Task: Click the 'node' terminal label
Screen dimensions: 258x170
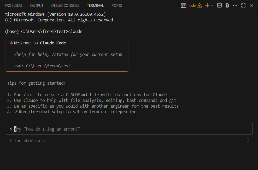Action: click(x=191, y=5)
